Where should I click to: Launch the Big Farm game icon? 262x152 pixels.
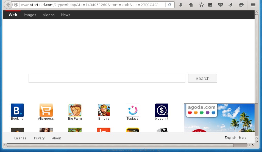[x=75, y=110]
